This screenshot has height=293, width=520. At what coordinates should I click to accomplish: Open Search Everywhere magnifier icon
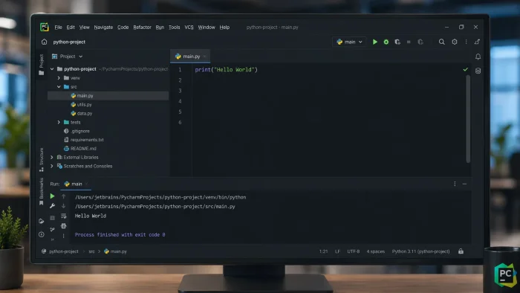(442, 42)
